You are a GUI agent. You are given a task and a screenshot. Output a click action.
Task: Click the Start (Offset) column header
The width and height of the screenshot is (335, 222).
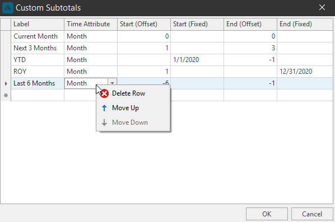tap(144, 24)
